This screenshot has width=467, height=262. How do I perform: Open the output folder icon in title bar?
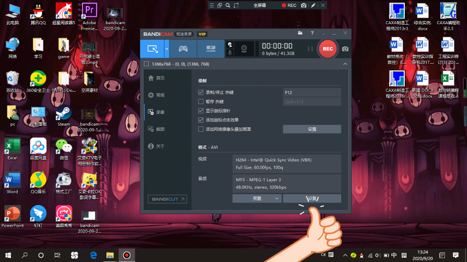300,33
